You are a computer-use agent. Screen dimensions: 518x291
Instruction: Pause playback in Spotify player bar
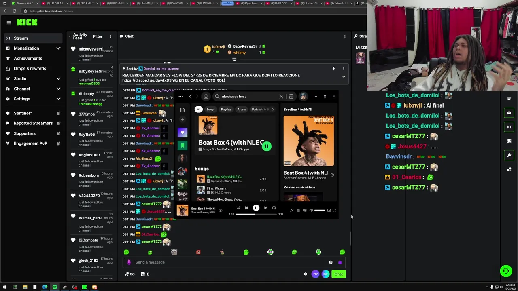[x=256, y=208]
